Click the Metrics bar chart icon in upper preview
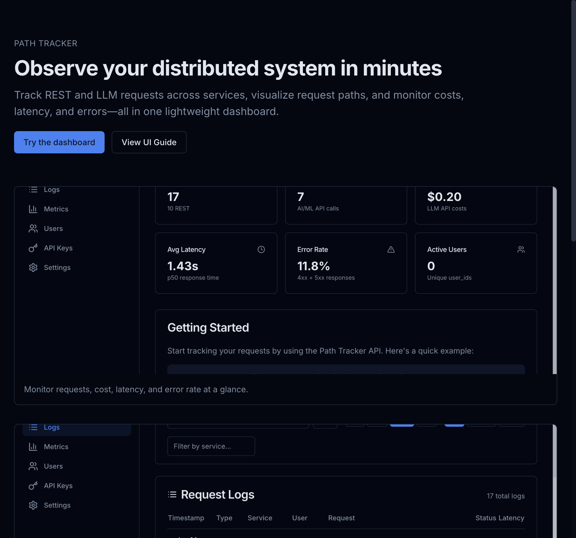The width and height of the screenshot is (576, 538). point(33,209)
